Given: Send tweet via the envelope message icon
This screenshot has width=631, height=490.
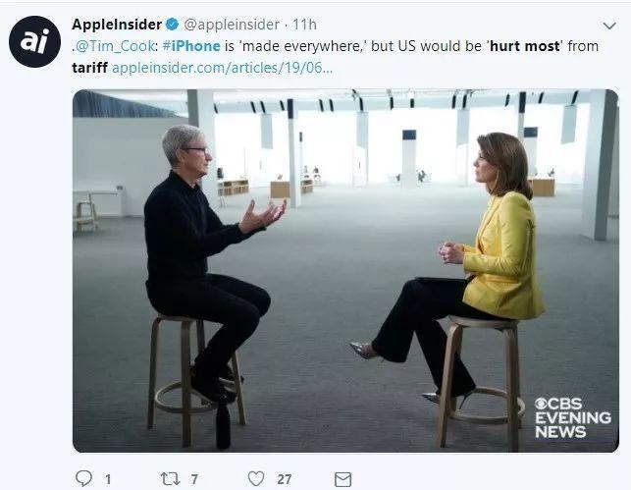Looking at the screenshot, I should click(x=342, y=479).
